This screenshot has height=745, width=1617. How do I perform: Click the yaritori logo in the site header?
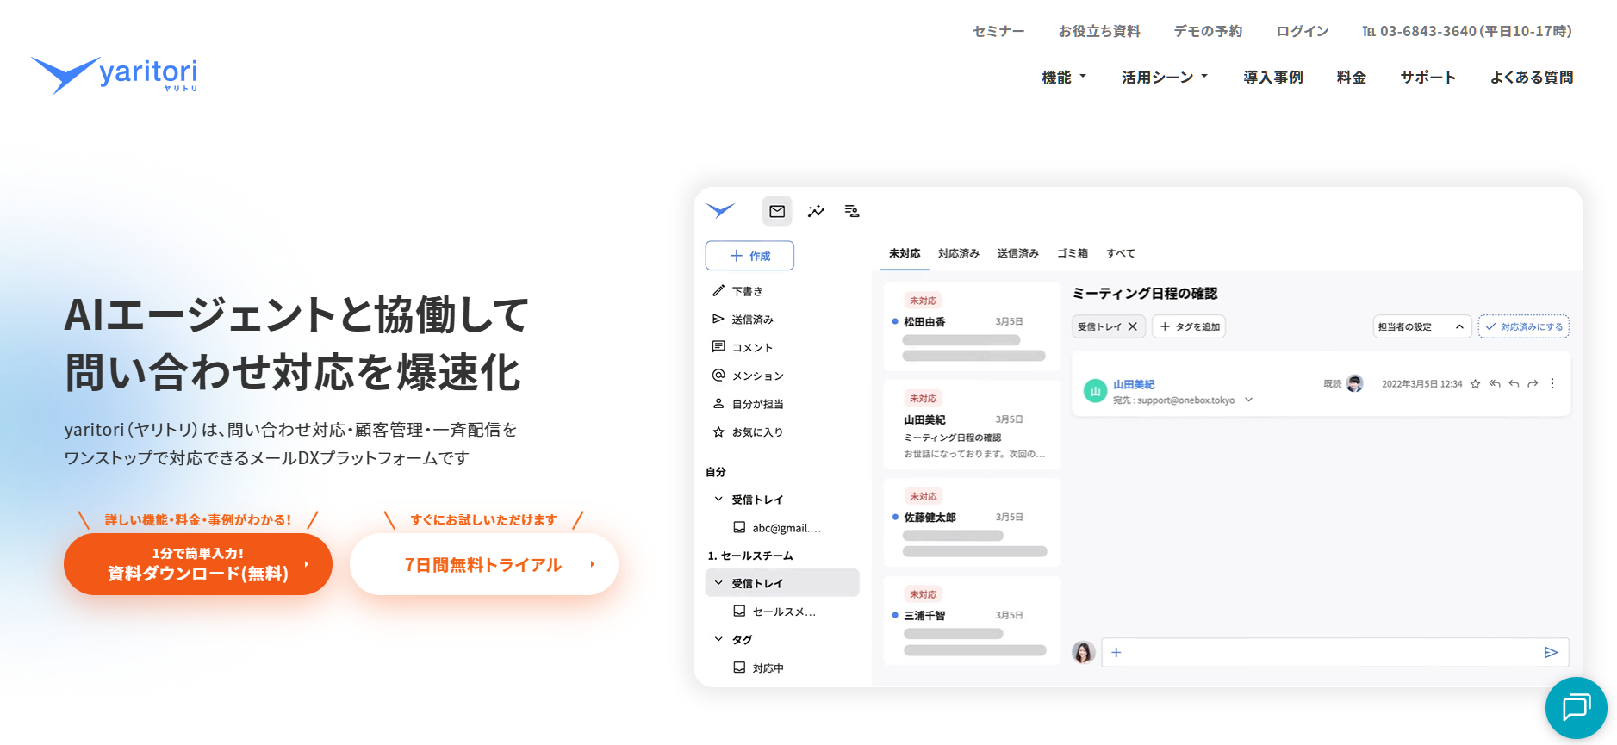click(114, 75)
